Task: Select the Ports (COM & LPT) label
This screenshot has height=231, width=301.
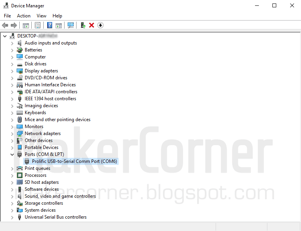Action: [x=44, y=154]
